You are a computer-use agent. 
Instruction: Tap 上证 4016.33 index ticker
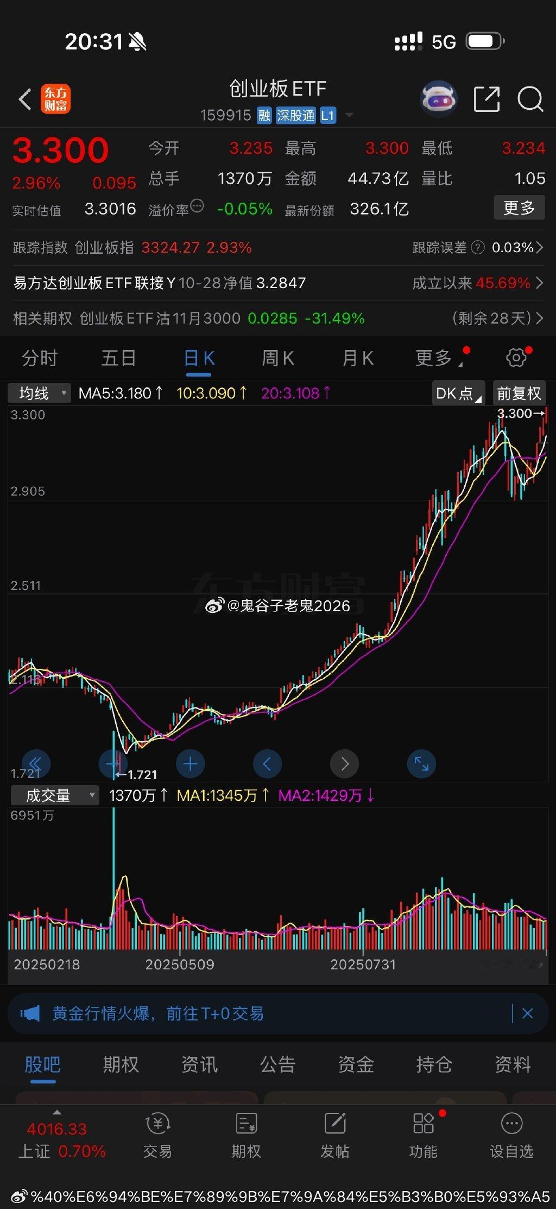coord(62,1140)
